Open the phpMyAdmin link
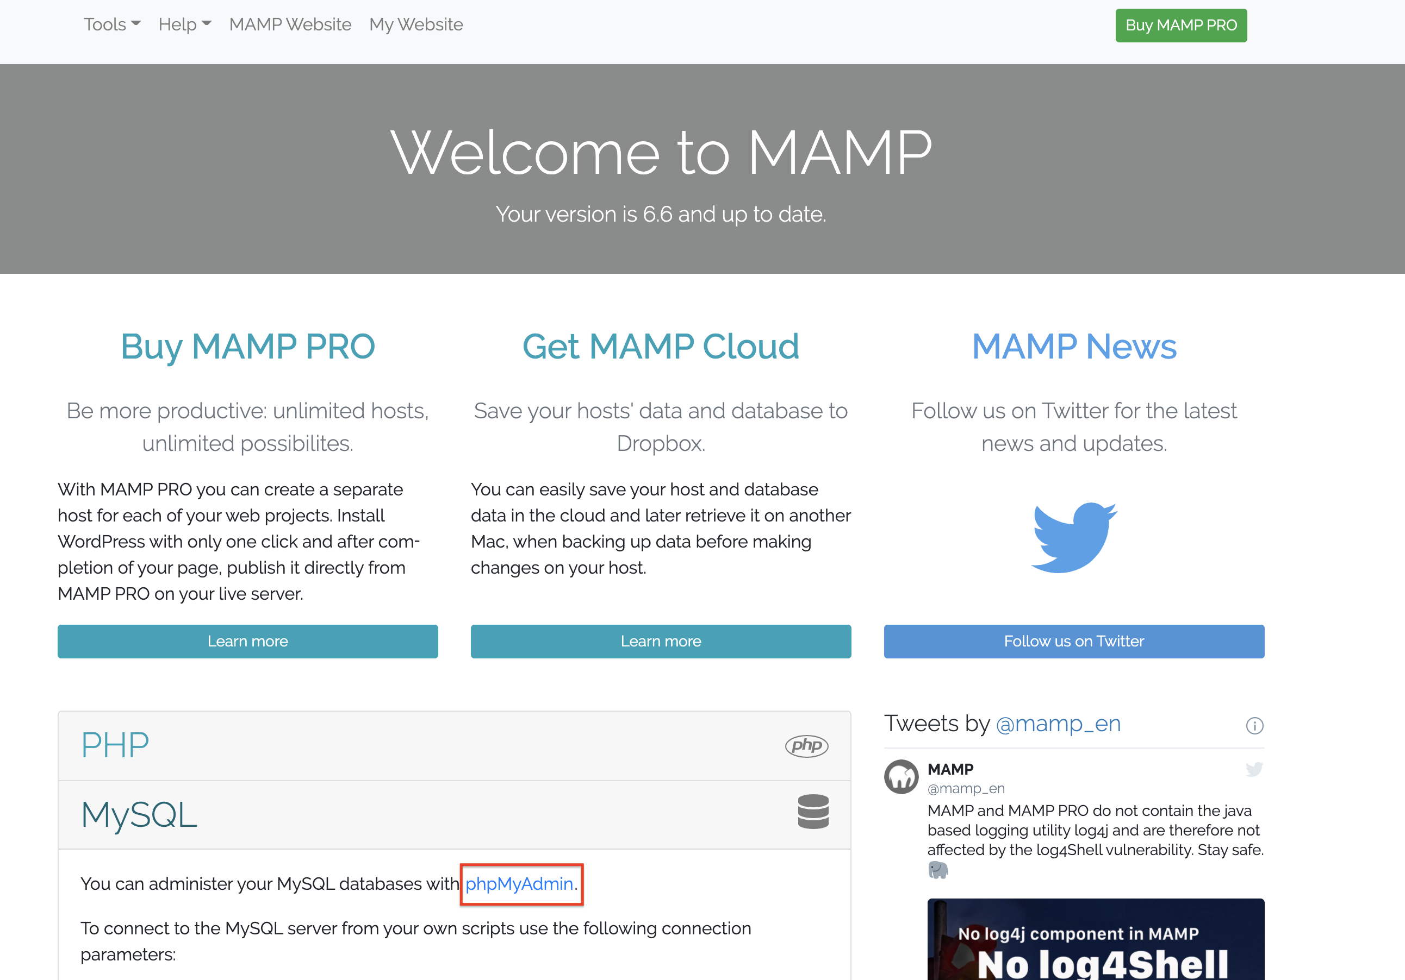 click(x=519, y=884)
